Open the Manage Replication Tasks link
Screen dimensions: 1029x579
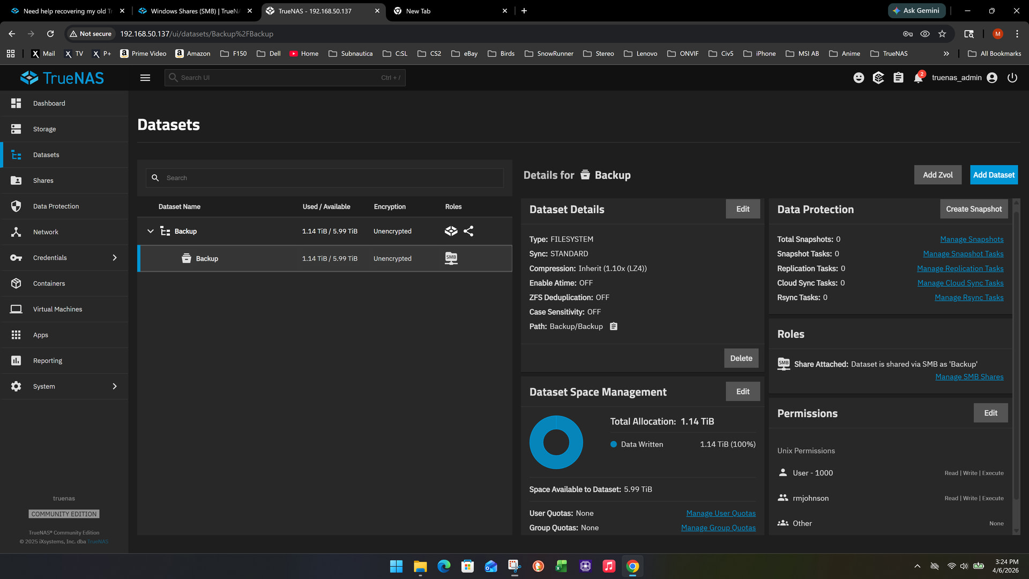(x=960, y=269)
